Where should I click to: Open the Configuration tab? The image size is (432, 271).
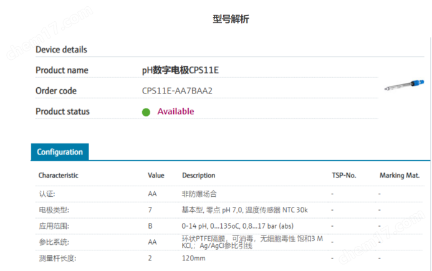click(60, 152)
